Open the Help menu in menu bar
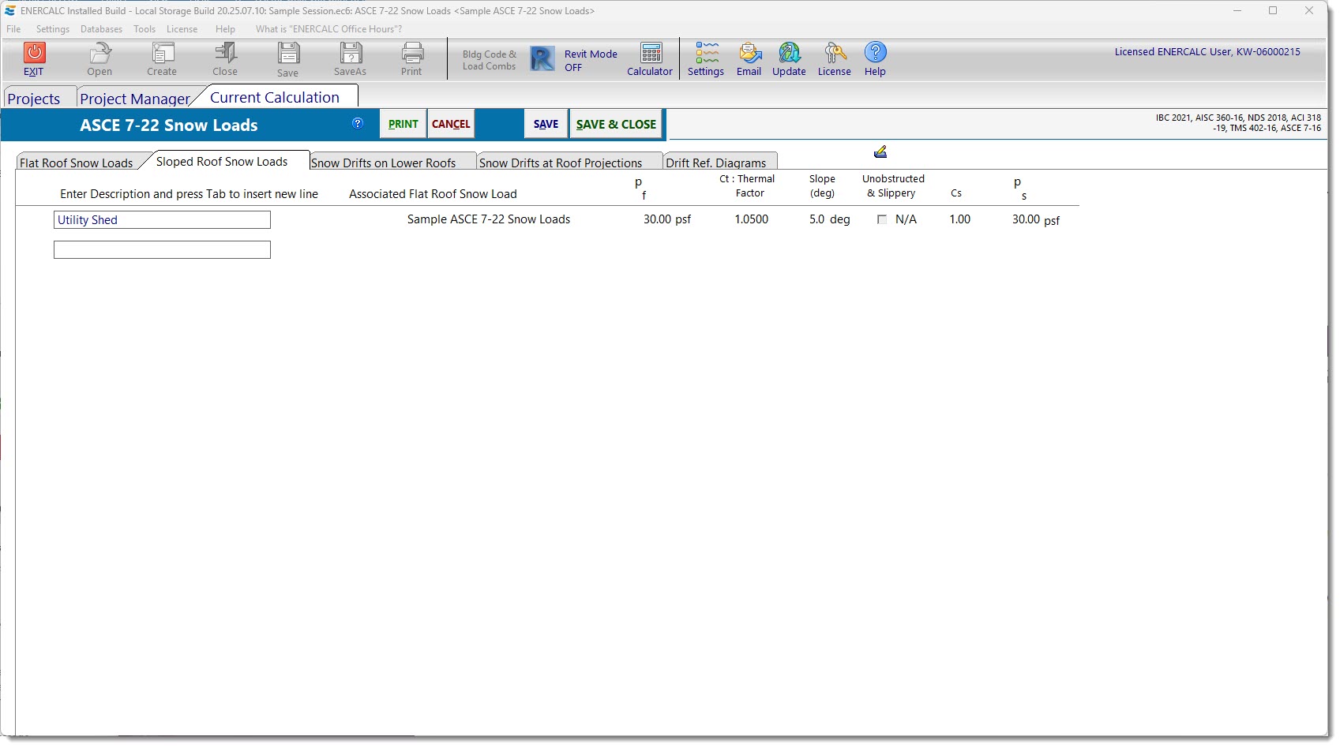 tap(226, 29)
